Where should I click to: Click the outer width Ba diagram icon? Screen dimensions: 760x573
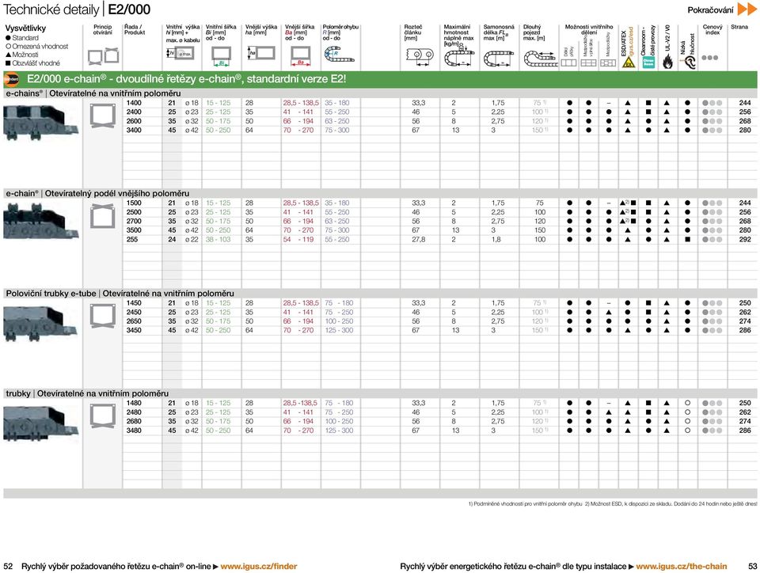coord(301,55)
